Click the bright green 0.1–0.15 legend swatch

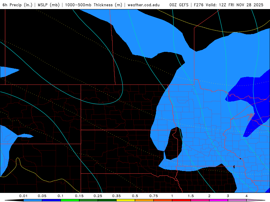point(70,200)
